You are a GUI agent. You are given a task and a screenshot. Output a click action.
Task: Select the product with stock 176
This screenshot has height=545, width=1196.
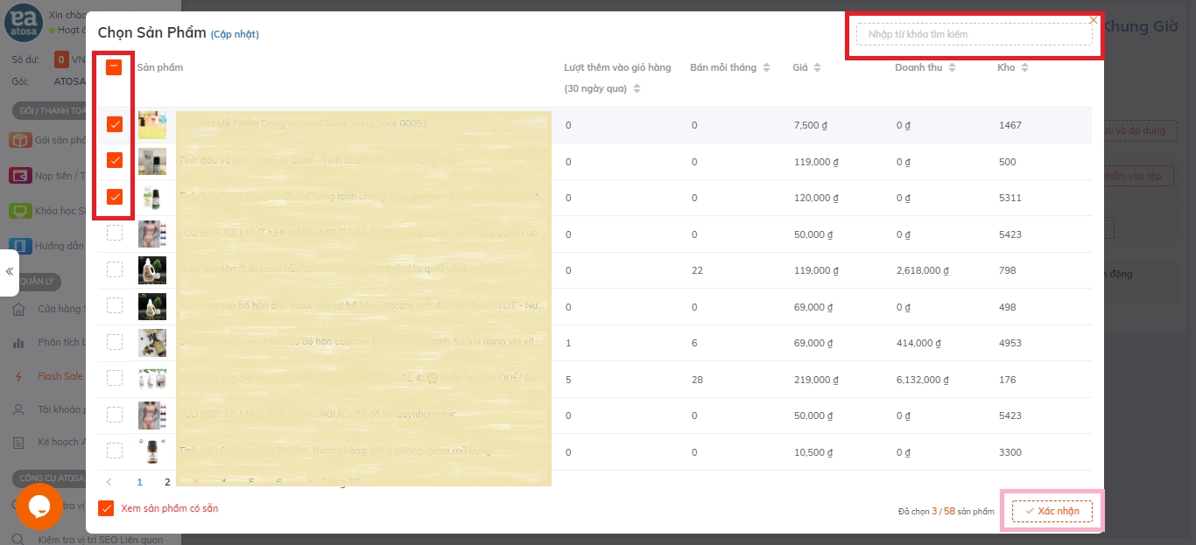(115, 378)
